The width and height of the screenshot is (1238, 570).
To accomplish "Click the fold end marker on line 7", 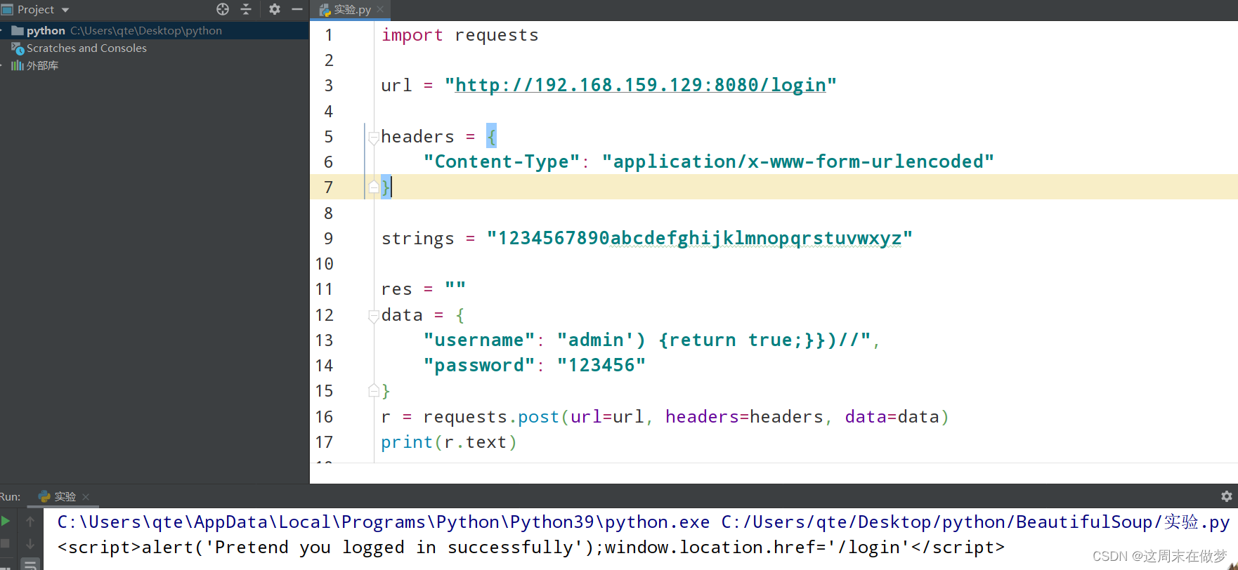I will [x=374, y=187].
